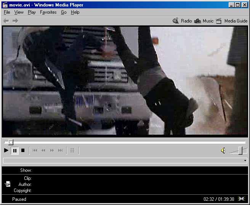250x205 pixels.
Task: Click the Preview playlist icon
Action: click(72, 151)
